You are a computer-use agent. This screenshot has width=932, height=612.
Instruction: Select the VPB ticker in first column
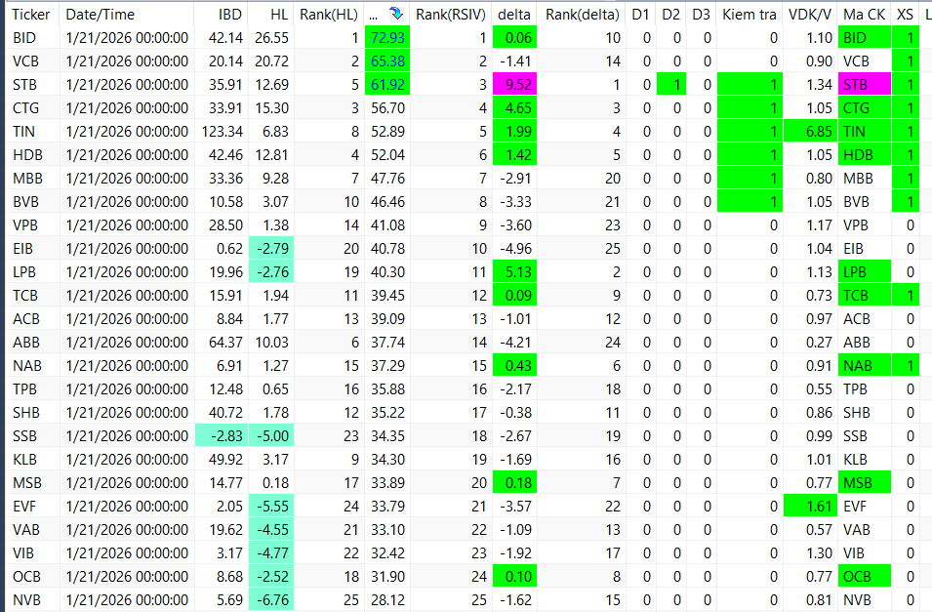(x=25, y=225)
